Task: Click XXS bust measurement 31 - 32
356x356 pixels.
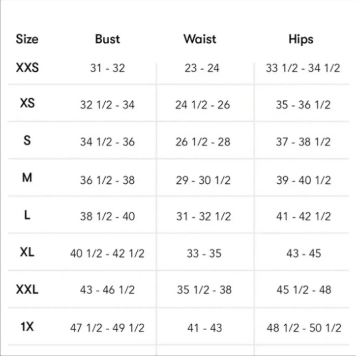Action: pyautogui.click(x=108, y=68)
